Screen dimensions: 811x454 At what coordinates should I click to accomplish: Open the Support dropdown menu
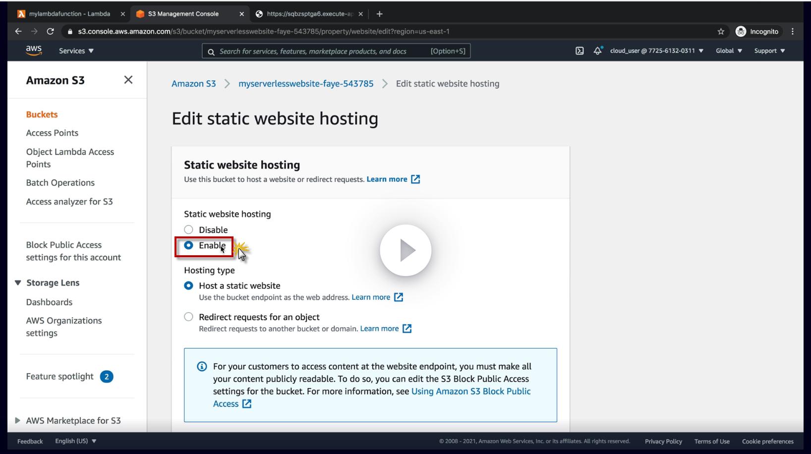coord(769,51)
